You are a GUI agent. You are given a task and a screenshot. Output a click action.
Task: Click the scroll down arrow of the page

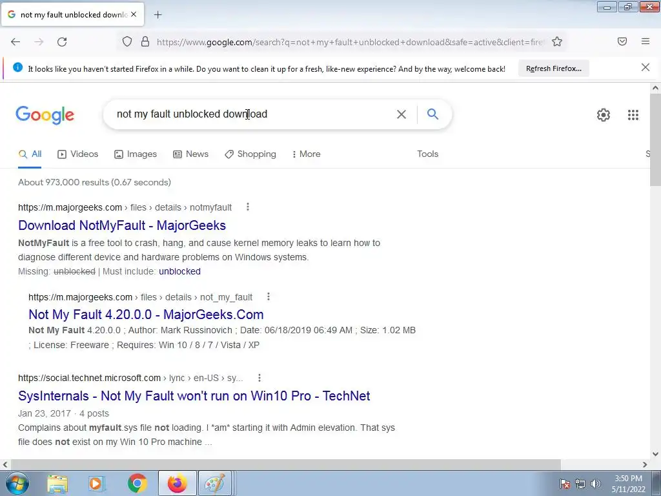[655, 454]
